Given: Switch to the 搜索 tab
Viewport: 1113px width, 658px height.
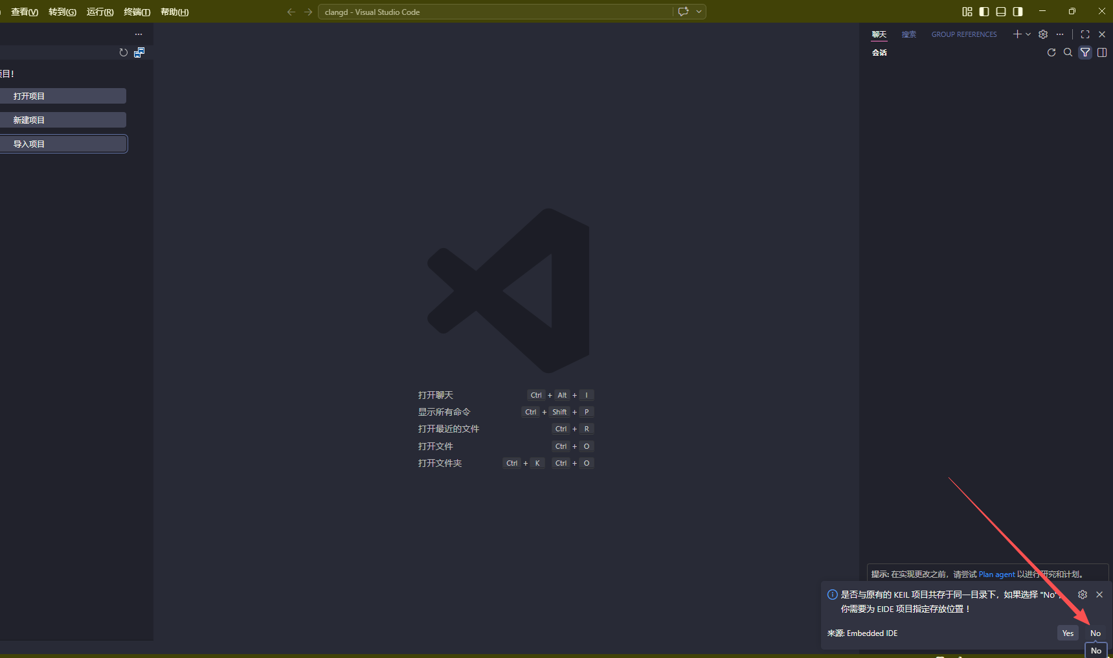Looking at the screenshot, I should pyautogui.click(x=909, y=34).
